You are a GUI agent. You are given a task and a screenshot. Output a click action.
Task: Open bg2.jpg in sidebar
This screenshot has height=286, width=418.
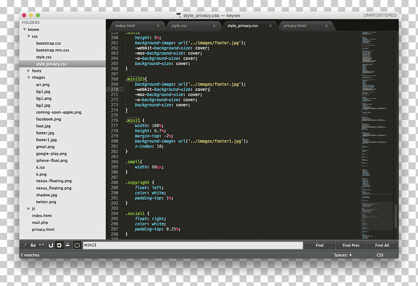[43, 105]
